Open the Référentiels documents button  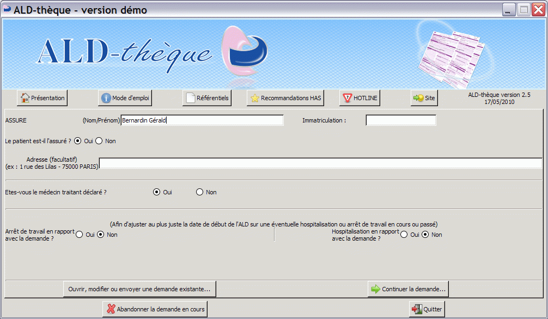[207, 98]
